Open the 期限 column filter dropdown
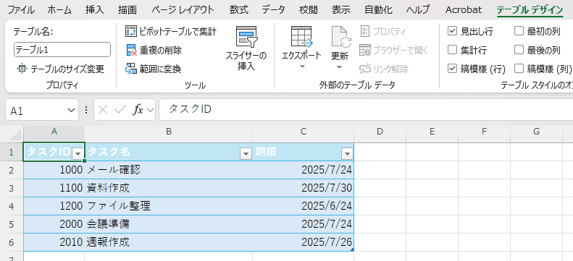573x261 pixels. click(x=347, y=154)
